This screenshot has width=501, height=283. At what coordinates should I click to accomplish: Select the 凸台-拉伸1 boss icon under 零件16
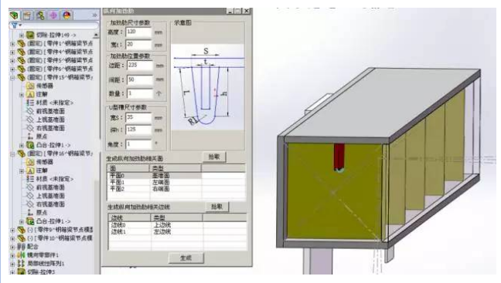point(30,221)
